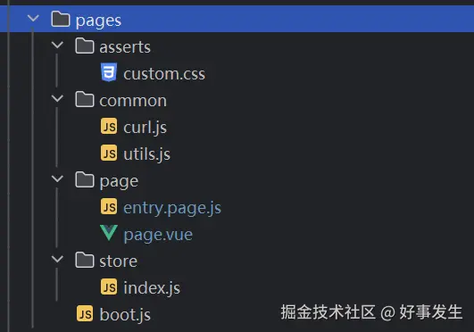Open the page.vue file
Screen dimensions: 474x332
pos(158,235)
